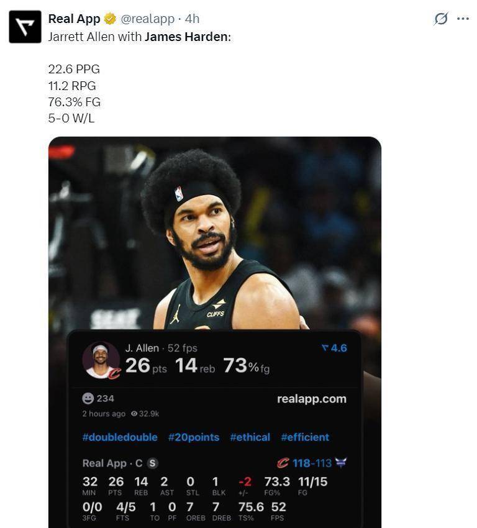
Task: Select the #ethical hashtag
Action: click(x=250, y=437)
